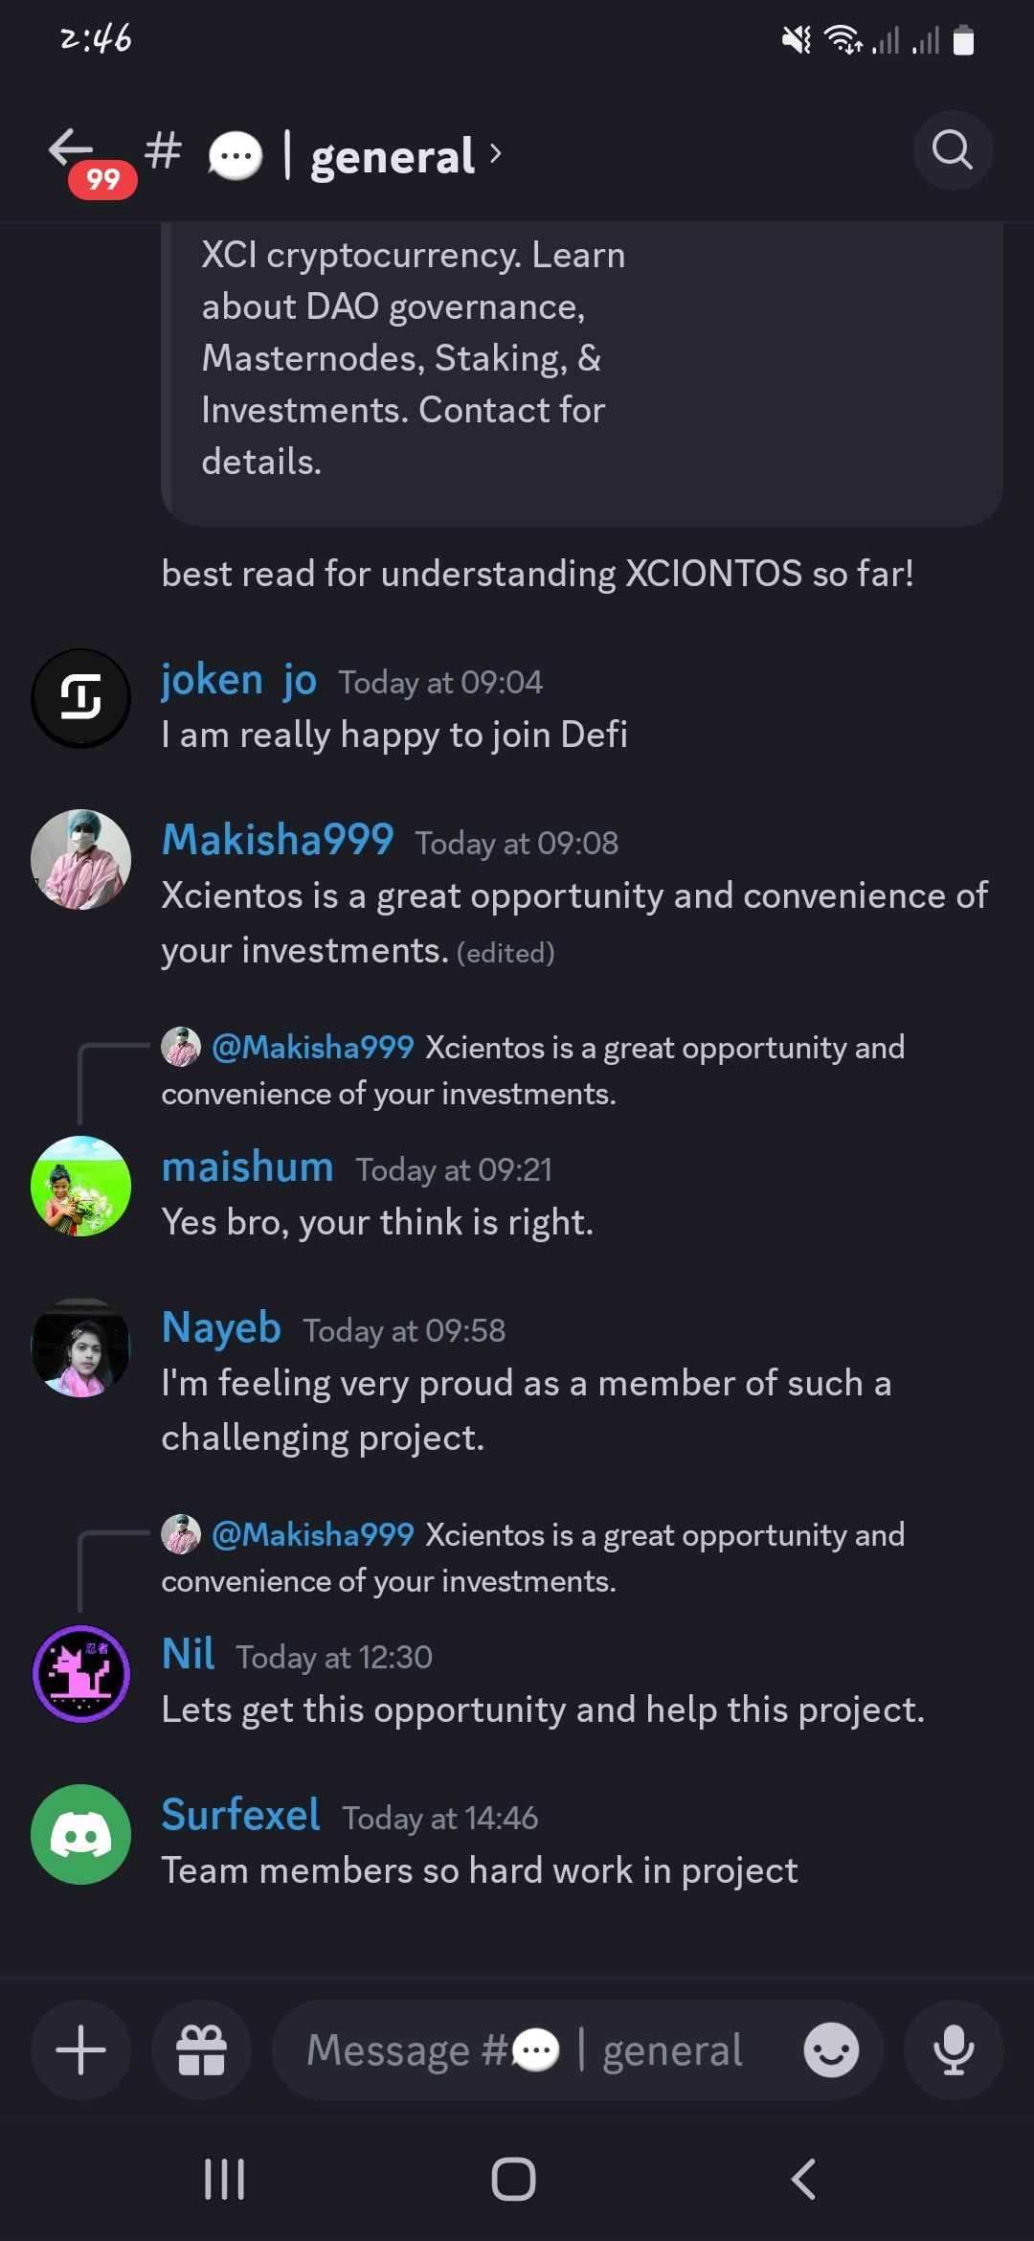This screenshot has height=2241, width=1034.
Task: Open Surfexel's green Discord avatar
Action: (81, 1834)
